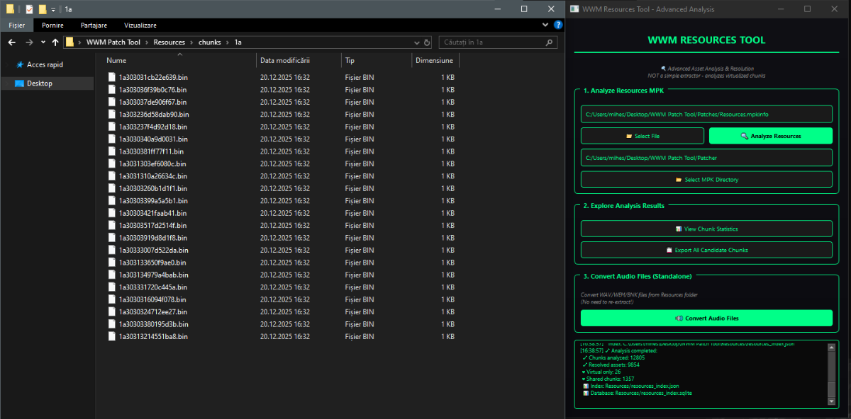Click the 1a303031cb22e639.bin file icon
Viewport: 851px width, 419px height.
(x=111, y=77)
